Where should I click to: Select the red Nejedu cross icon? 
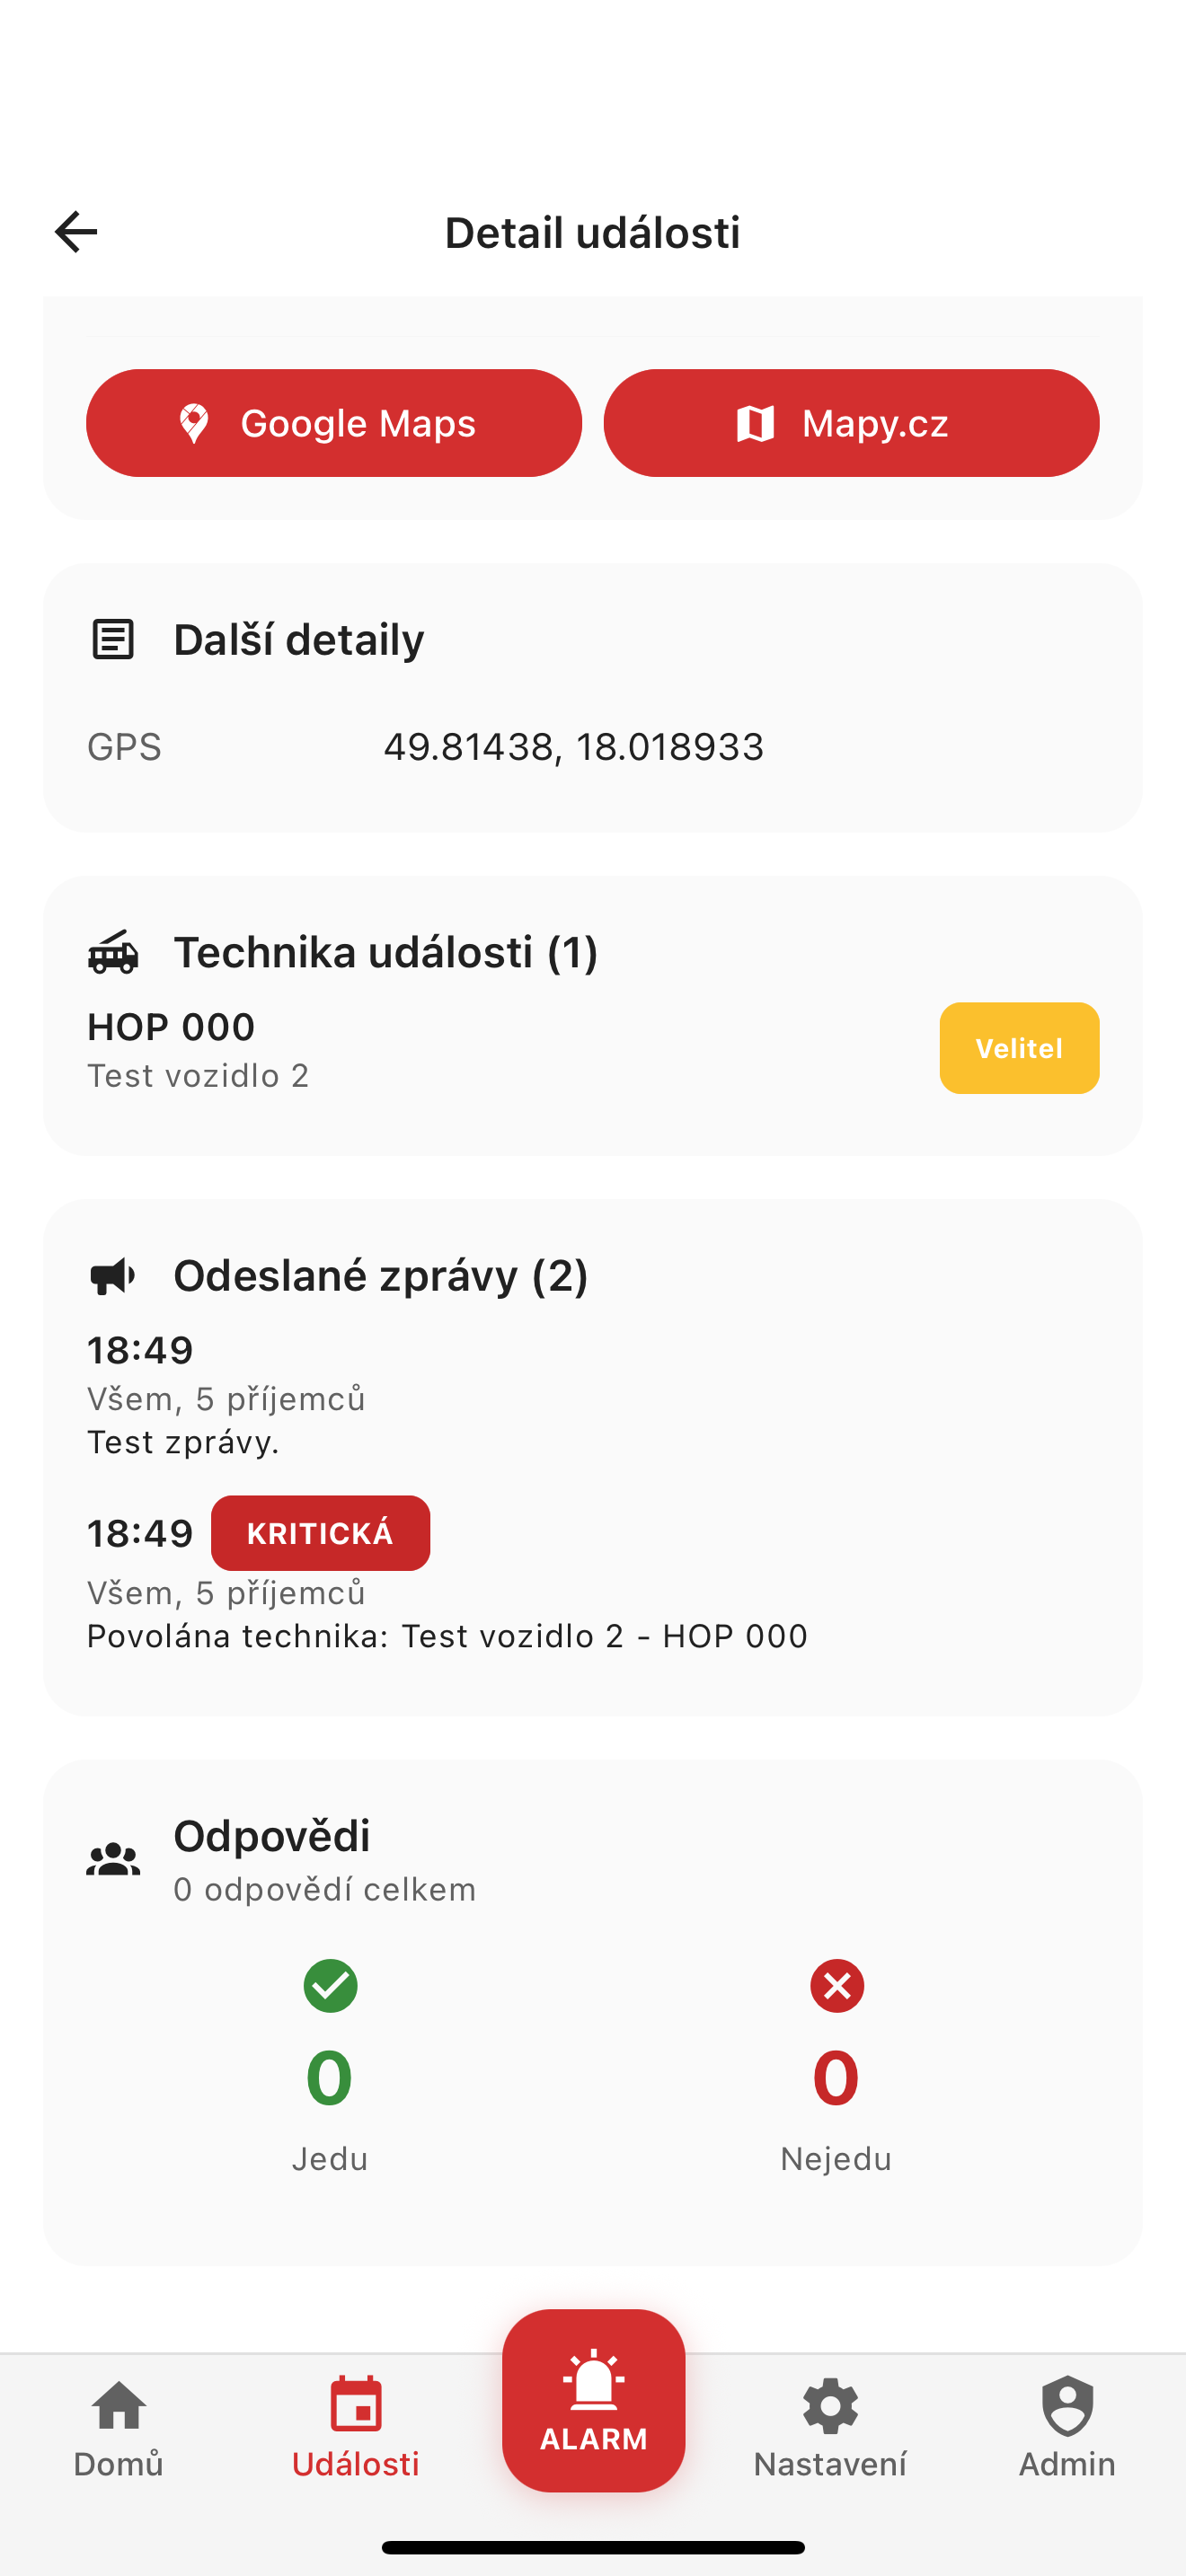point(836,1985)
